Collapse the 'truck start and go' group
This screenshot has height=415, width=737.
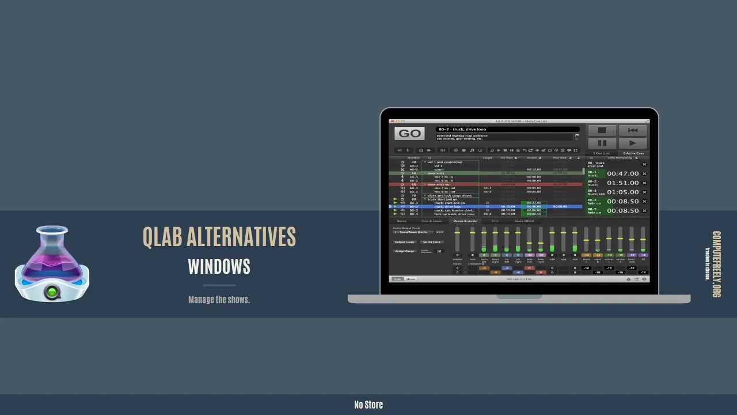pos(426,199)
